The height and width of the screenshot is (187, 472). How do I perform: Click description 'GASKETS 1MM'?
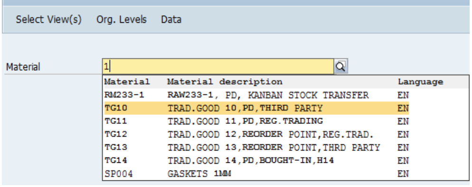click(199, 174)
